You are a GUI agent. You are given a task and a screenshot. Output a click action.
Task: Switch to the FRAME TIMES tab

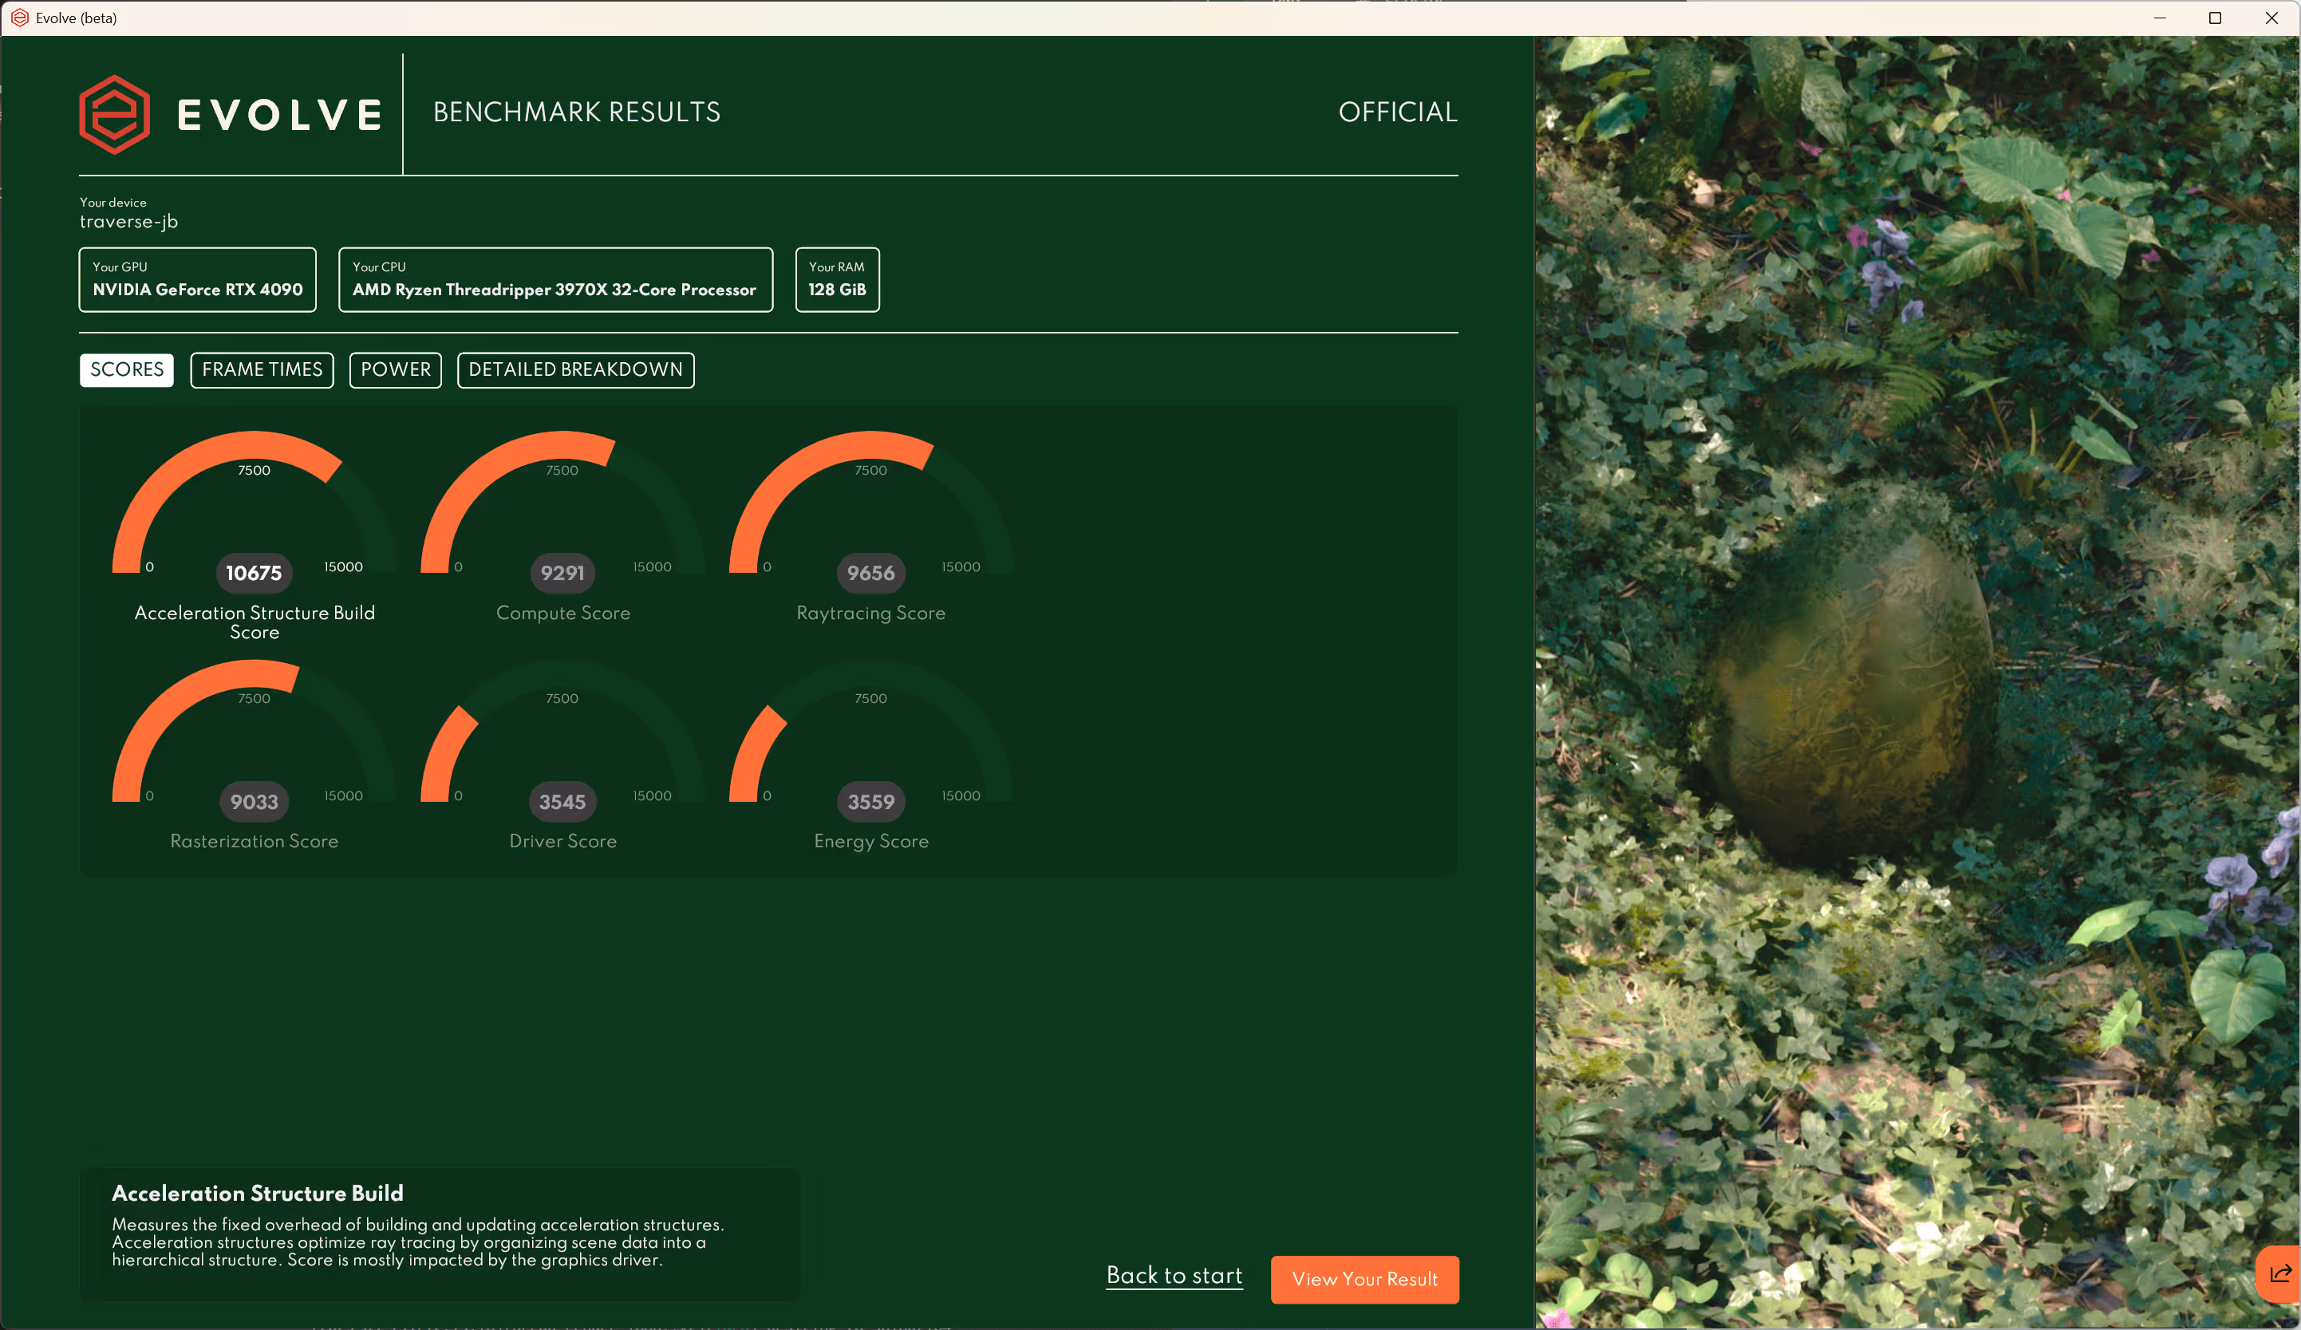(x=262, y=369)
